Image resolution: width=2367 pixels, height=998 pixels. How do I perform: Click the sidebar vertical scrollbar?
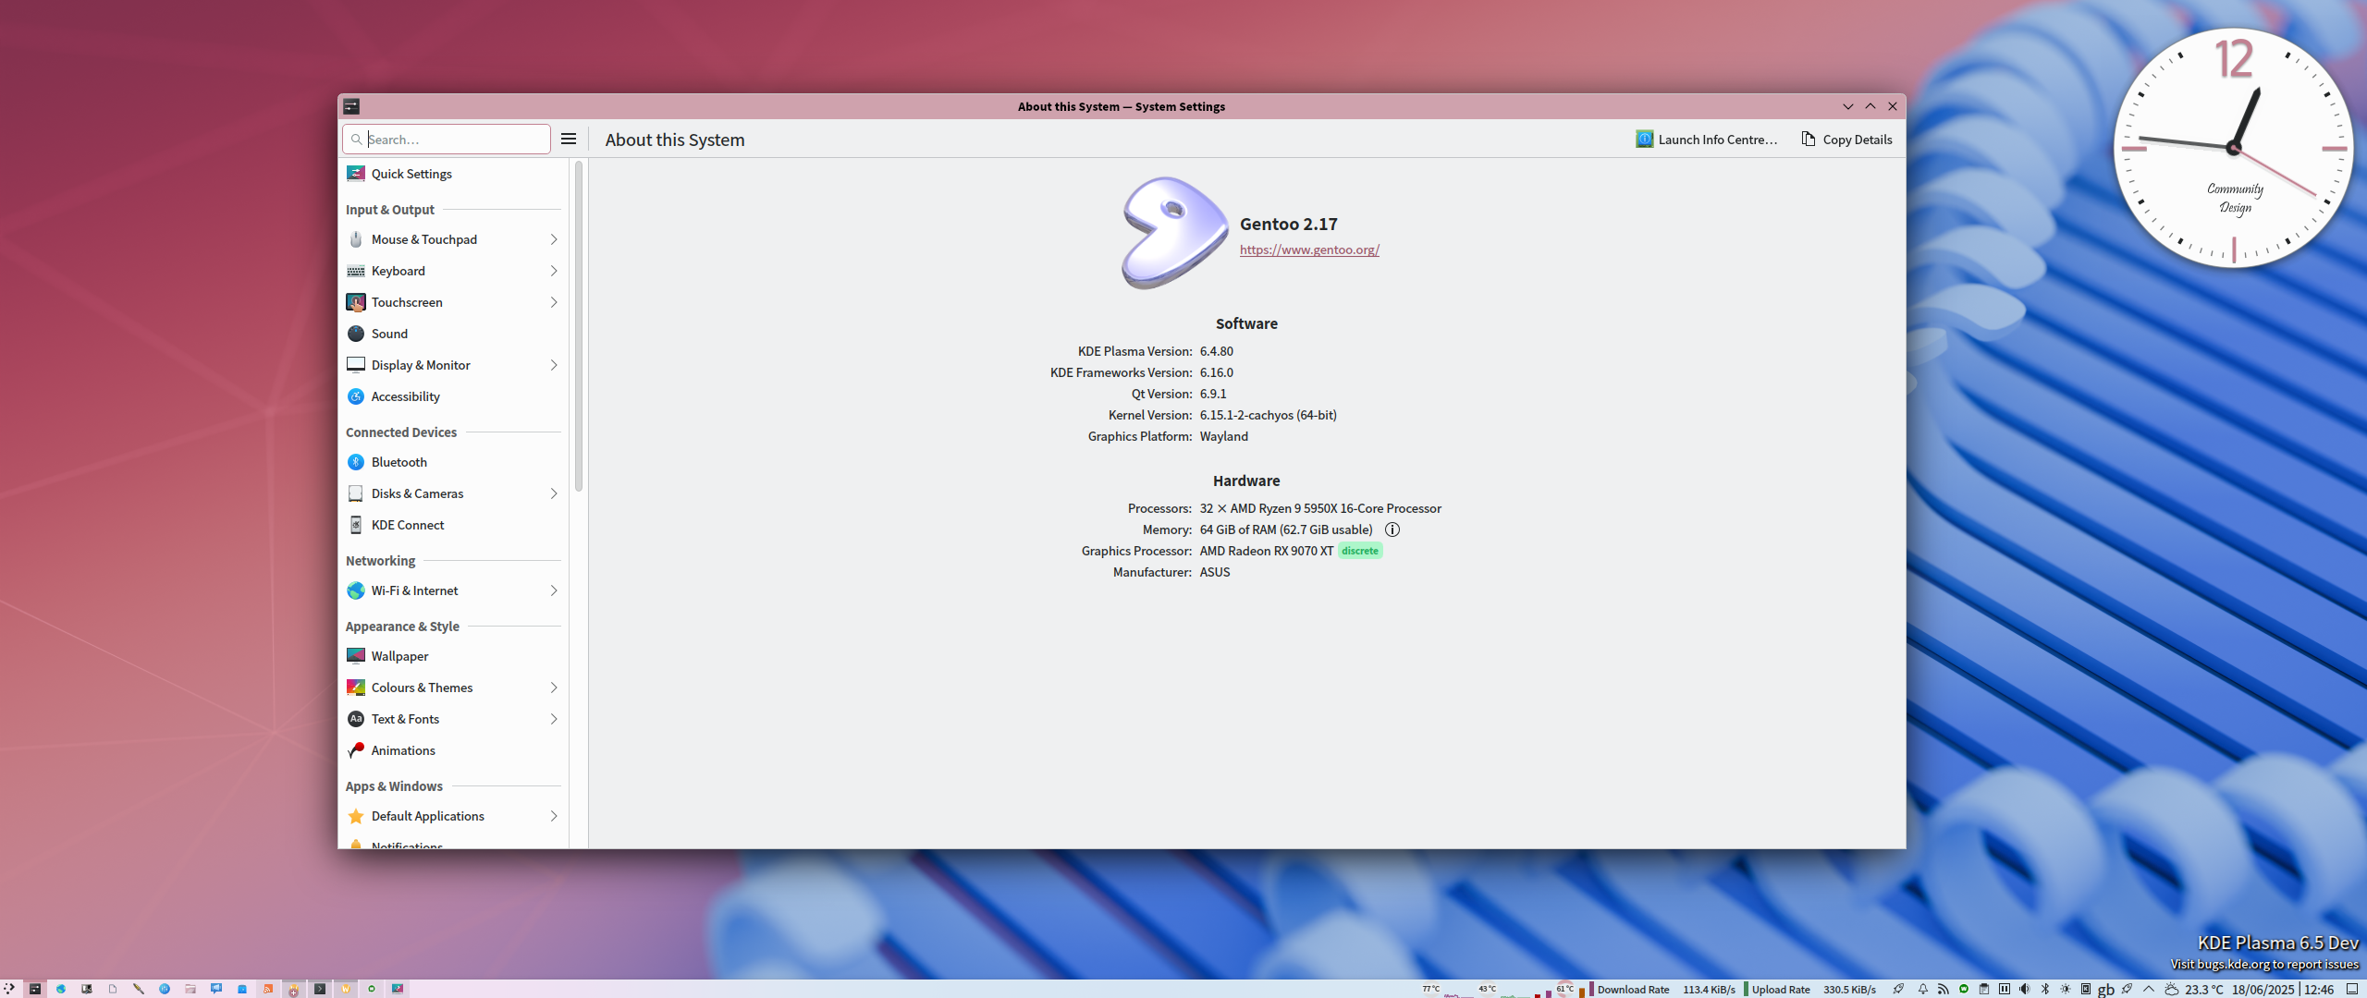coord(579,326)
